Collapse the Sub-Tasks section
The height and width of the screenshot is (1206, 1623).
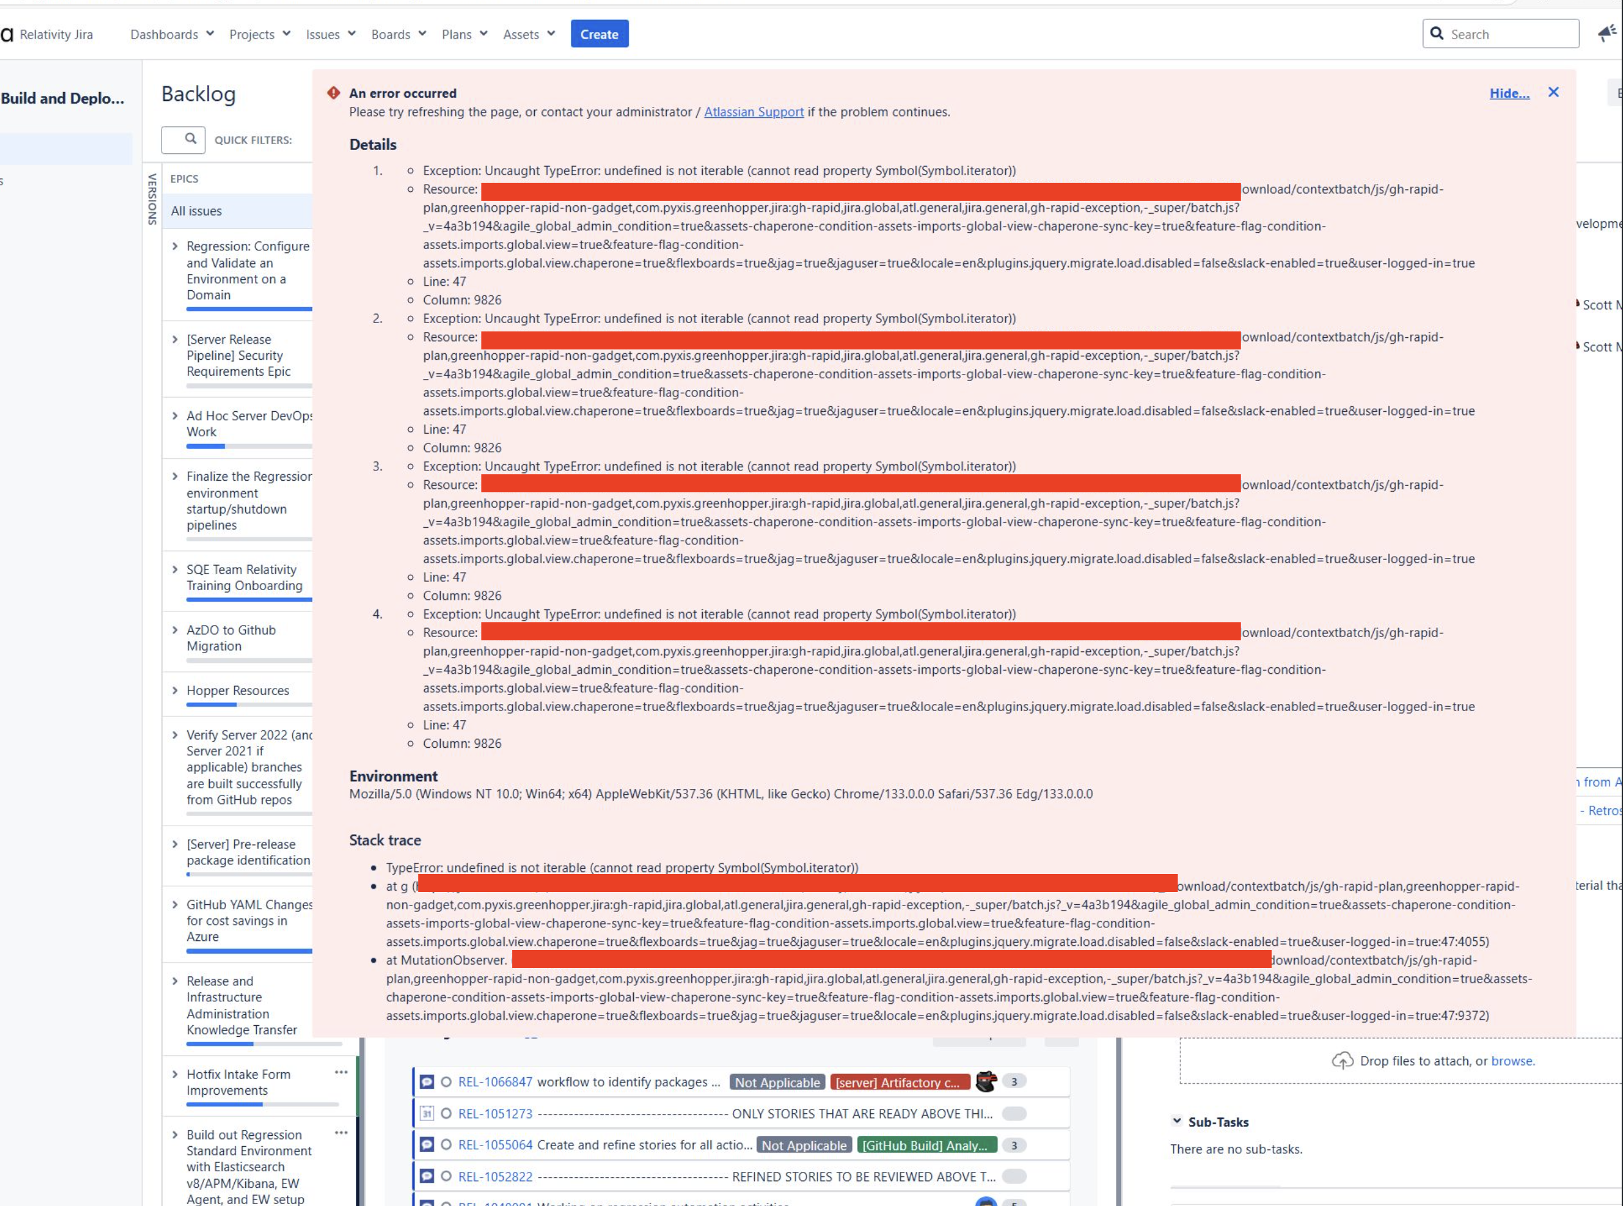tap(1177, 1120)
